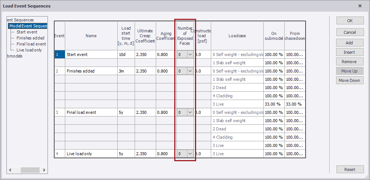Select Start event in the tree
This screenshot has width=370, height=180.
[x=27, y=32]
